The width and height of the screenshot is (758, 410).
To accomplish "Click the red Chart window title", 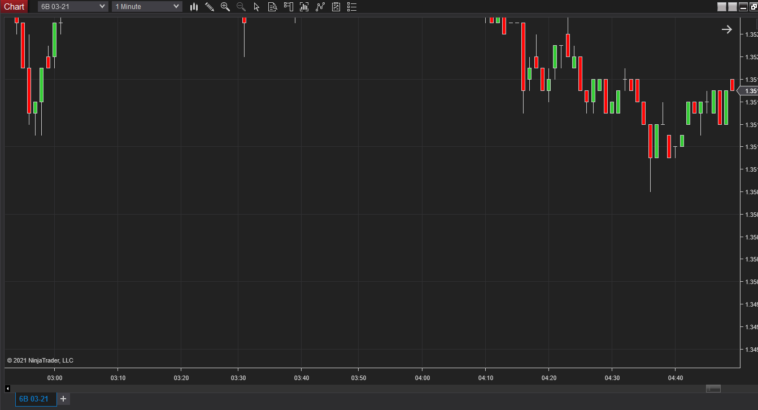I will tap(14, 7).
